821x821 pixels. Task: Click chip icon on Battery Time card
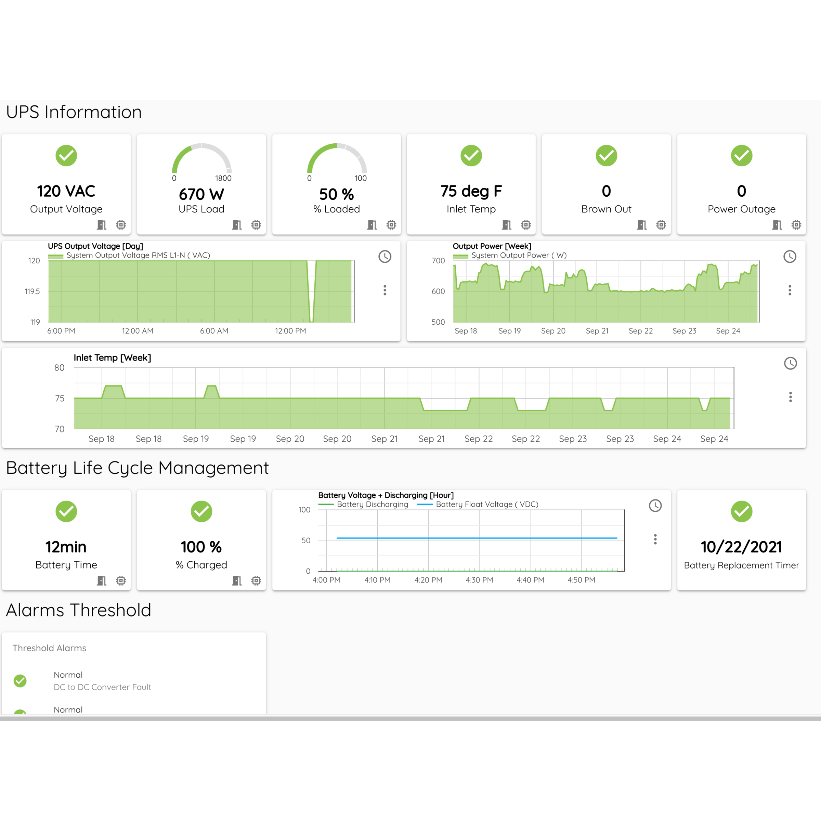point(121,581)
